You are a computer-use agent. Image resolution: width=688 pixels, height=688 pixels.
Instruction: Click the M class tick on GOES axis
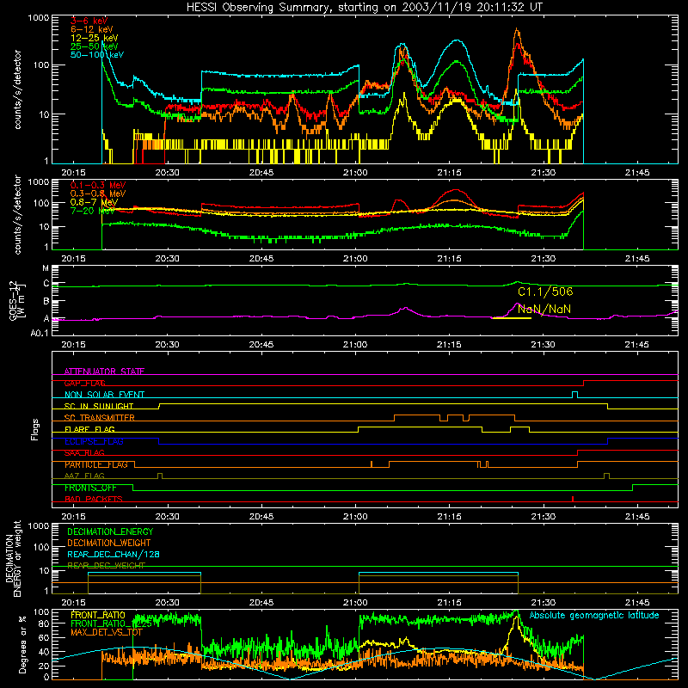pos(46,268)
